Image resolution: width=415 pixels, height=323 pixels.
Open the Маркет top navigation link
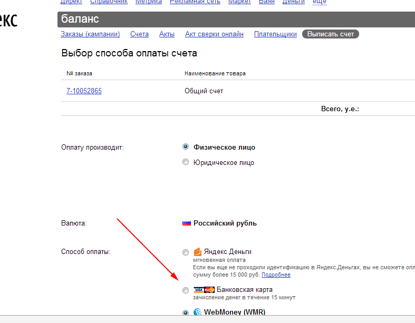(239, 2)
